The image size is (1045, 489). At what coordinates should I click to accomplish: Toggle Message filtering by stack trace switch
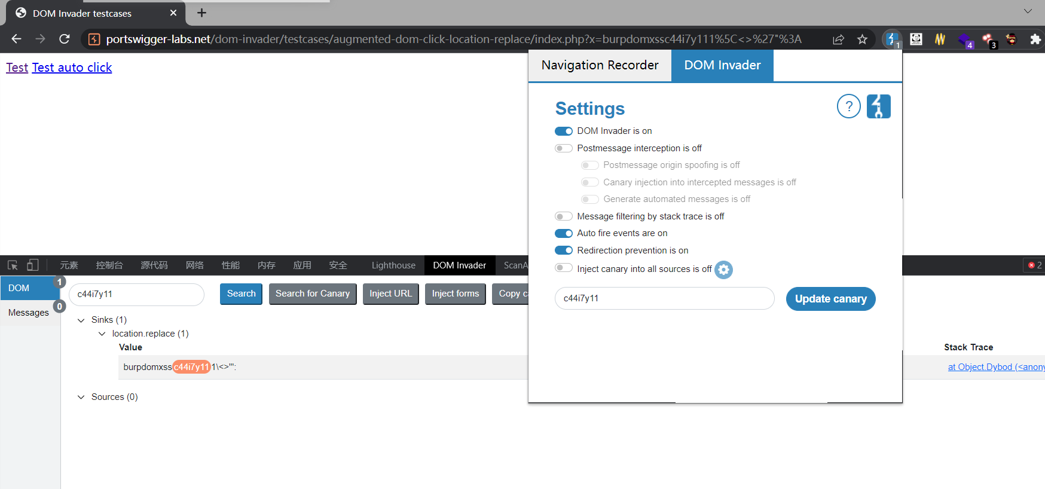coord(564,216)
